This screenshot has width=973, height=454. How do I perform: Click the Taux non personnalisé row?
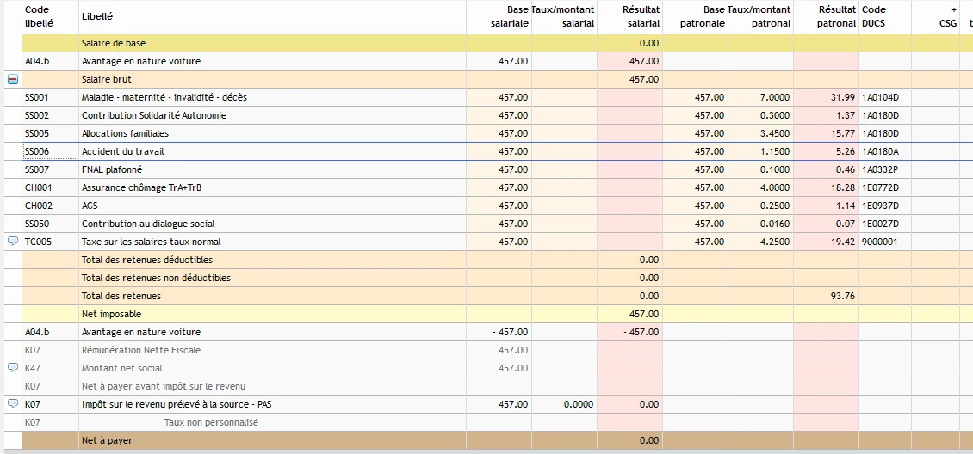pyautogui.click(x=211, y=422)
